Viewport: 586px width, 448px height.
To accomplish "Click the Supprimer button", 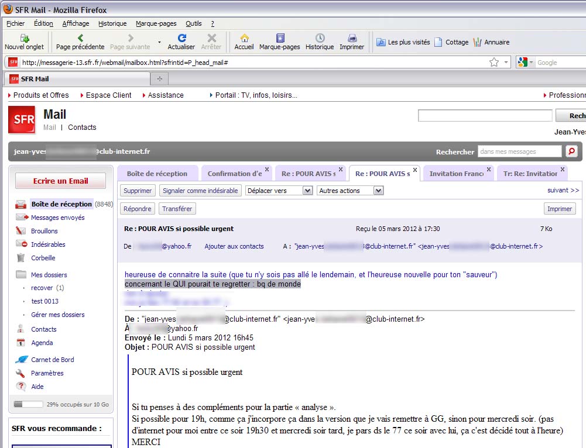I will pos(138,191).
